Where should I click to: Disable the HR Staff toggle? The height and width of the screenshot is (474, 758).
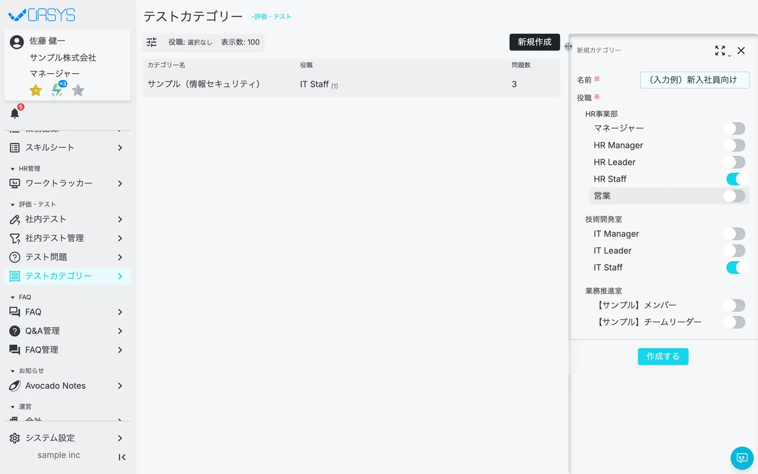[x=737, y=179]
